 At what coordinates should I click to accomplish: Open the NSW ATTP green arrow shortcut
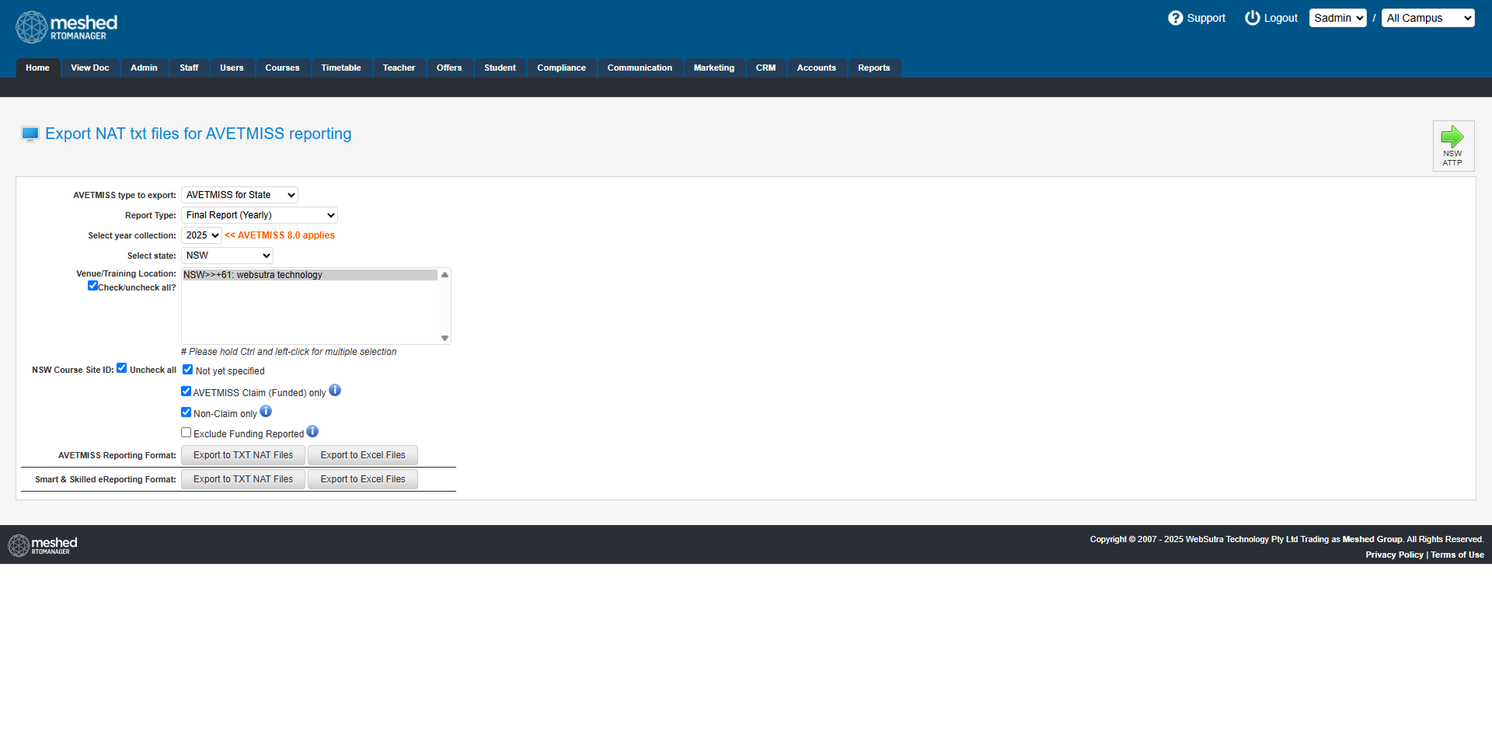click(1453, 138)
